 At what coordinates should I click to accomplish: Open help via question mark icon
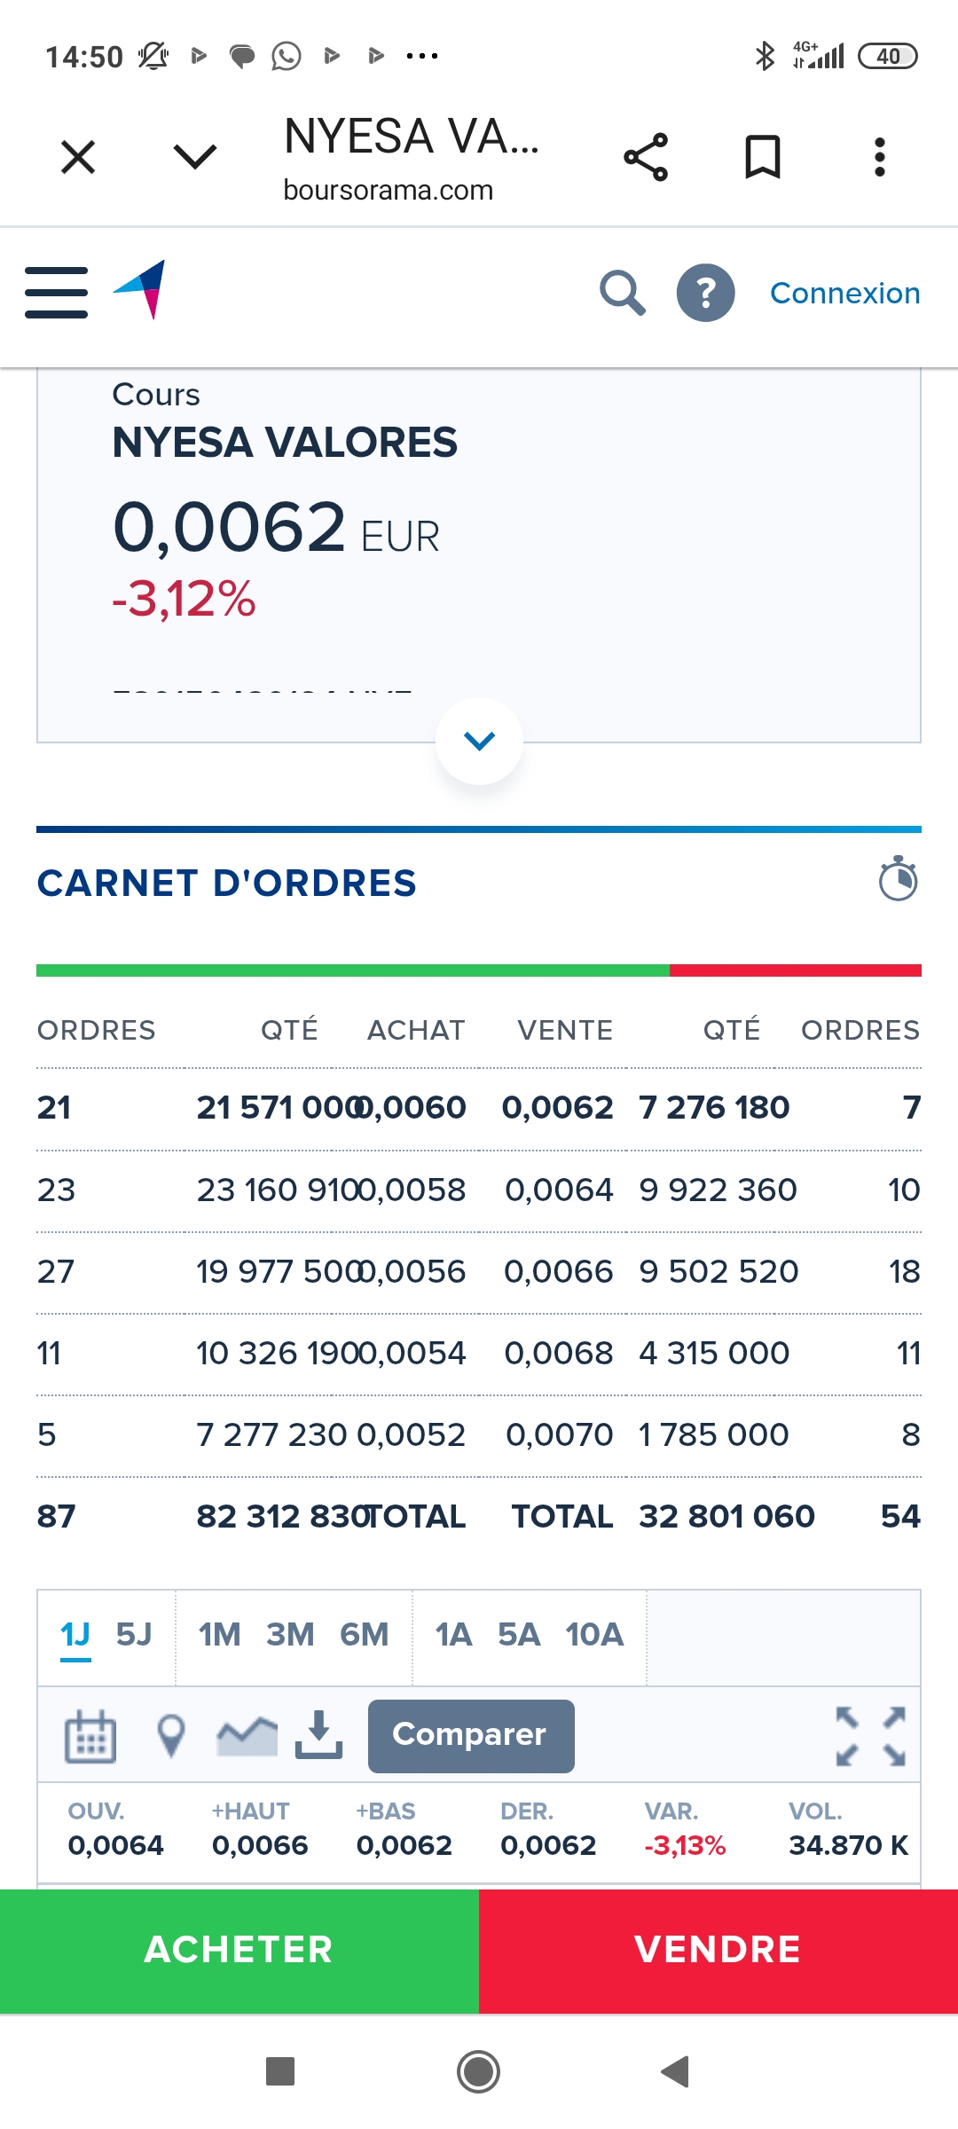[x=705, y=293]
